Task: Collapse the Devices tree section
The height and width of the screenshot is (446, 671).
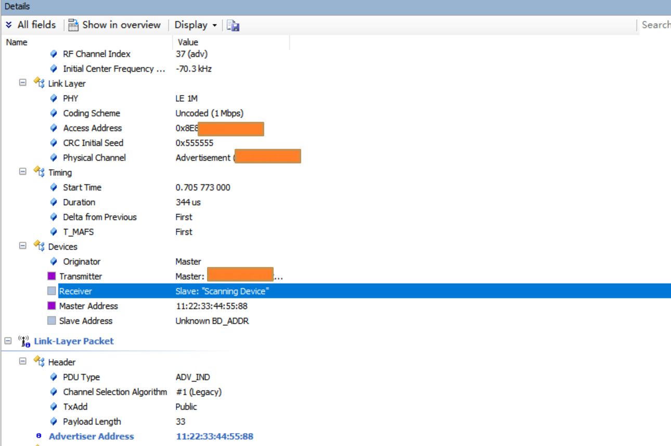Action: pos(22,246)
